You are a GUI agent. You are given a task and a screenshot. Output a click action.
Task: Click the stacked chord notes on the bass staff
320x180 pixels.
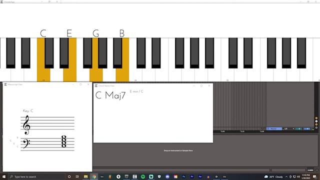[64, 141]
